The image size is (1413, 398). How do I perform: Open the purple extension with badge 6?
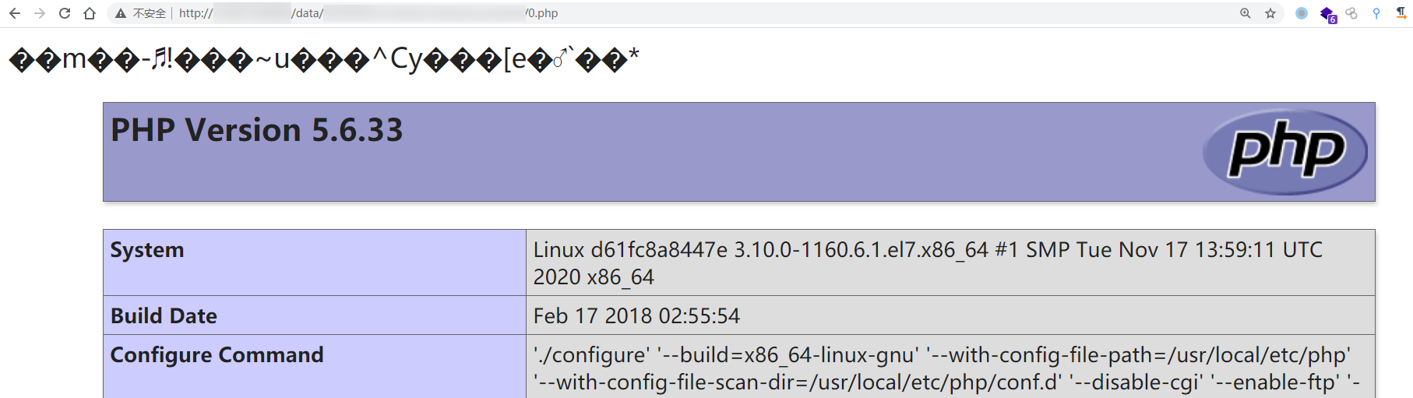pyautogui.click(x=1327, y=14)
